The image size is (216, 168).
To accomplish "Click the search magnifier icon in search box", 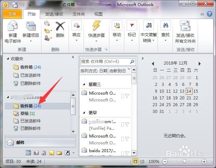I will tap(132, 62).
